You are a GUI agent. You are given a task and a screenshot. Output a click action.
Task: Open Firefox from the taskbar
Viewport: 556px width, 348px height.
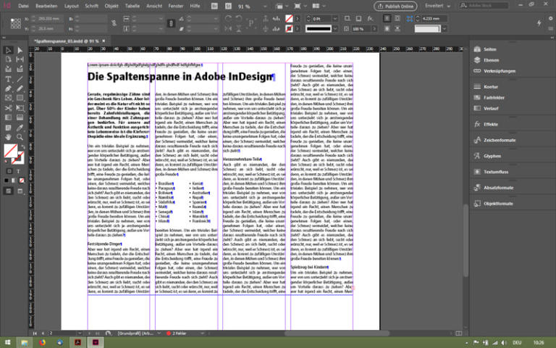click(43, 343)
